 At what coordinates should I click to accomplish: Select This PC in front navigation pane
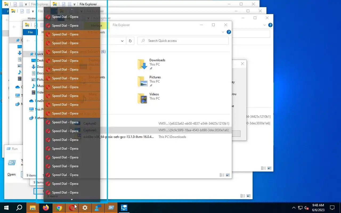point(36,109)
